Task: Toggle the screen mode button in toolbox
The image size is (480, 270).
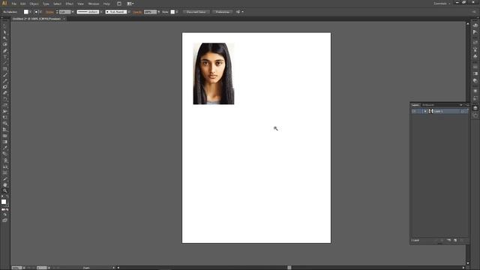Action: click(x=5, y=220)
